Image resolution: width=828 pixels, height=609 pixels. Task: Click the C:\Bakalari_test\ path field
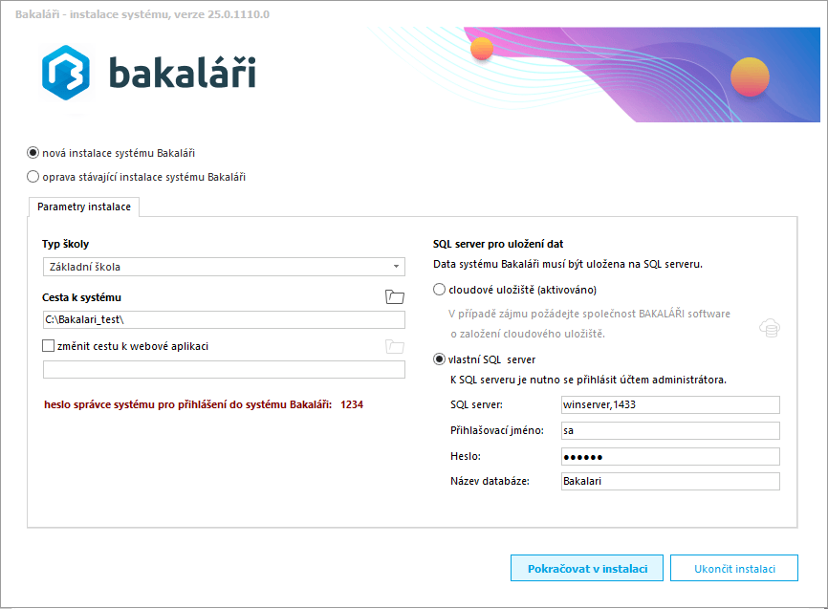pos(224,320)
